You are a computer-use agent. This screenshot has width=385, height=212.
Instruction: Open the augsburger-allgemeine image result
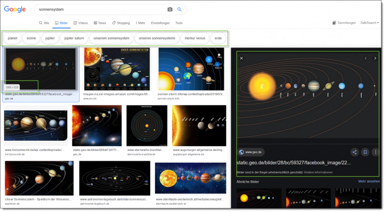(x=199, y=126)
